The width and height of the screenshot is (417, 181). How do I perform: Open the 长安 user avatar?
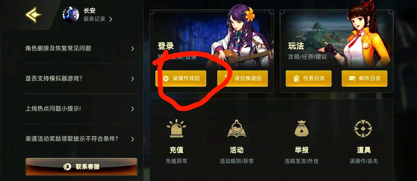pos(71,14)
